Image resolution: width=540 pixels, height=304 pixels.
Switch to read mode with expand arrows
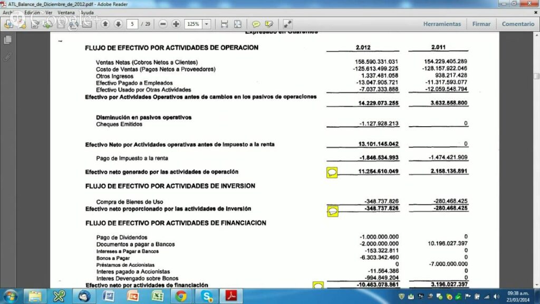pos(287,24)
